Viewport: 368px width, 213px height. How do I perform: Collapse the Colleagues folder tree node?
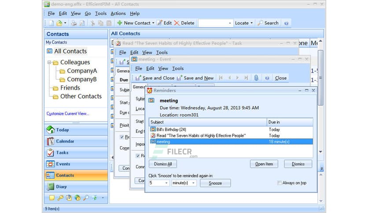pyautogui.click(x=49, y=62)
